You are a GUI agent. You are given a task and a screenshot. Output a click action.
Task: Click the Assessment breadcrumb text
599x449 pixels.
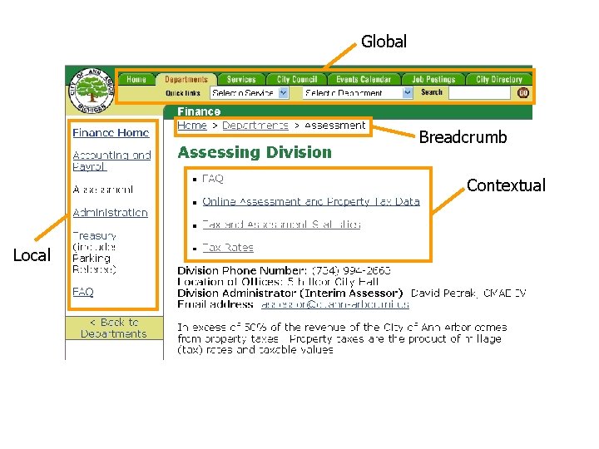[x=334, y=126]
